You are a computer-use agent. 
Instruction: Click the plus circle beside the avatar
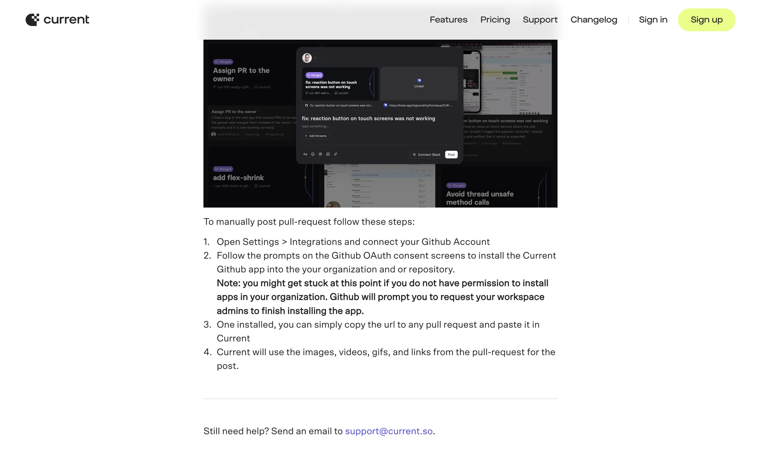pos(316,58)
